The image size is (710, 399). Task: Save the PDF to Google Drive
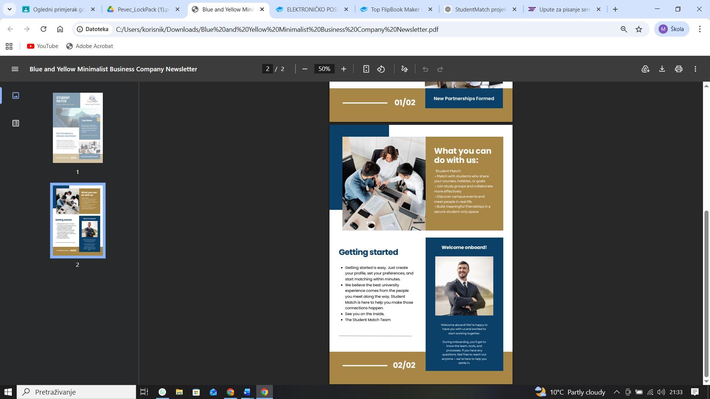(x=645, y=69)
